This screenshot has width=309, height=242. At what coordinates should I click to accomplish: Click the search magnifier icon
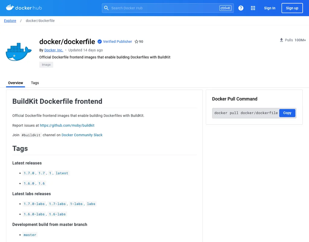106,8
